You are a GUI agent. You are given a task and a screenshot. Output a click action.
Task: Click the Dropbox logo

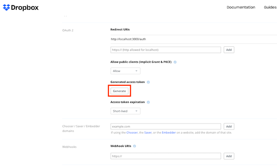pyautogui.click(x=21, y=7)
